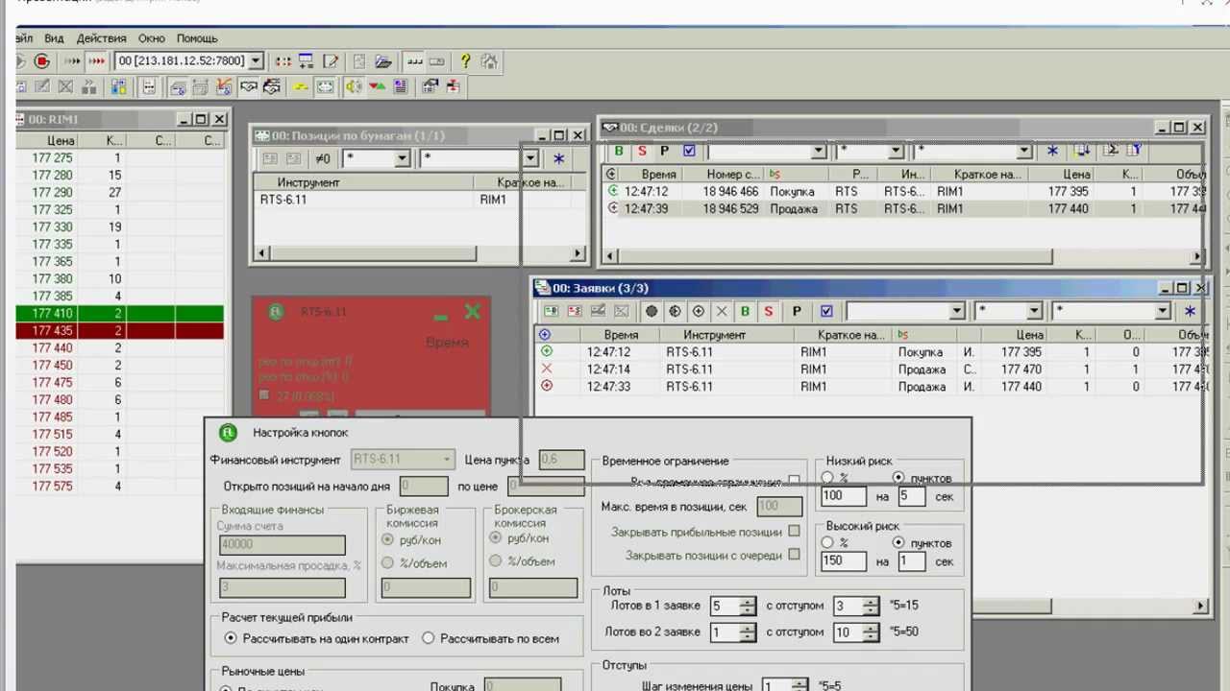This screenshot has height=691, width=1230.
Task: Open the server address 00 [213.181.12.52:7800] dropdown
Action: (x=256, y=61)
